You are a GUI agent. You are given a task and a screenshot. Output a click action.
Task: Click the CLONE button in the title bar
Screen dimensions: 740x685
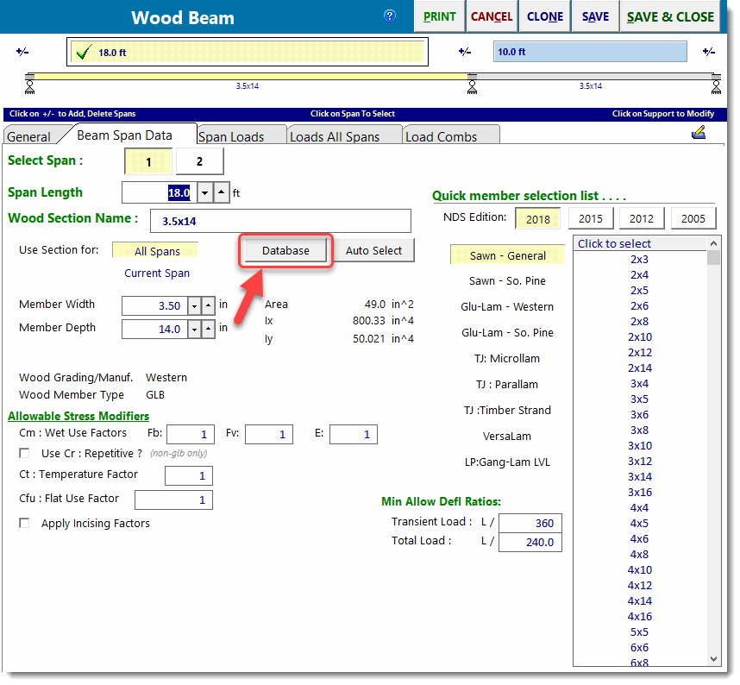pyautogui.click(x=544, y=16)
